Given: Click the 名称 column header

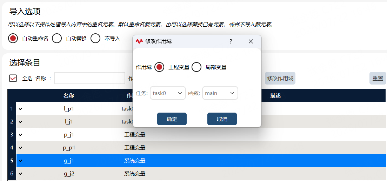Looking at the screenshot, I should (x=69, y=96).
